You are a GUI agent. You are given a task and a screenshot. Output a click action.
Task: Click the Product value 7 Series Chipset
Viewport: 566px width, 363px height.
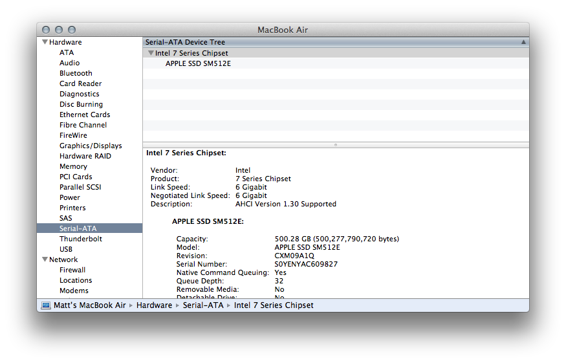[x=263, y=179]
